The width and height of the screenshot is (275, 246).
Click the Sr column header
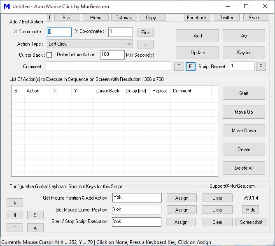point(18,91)
